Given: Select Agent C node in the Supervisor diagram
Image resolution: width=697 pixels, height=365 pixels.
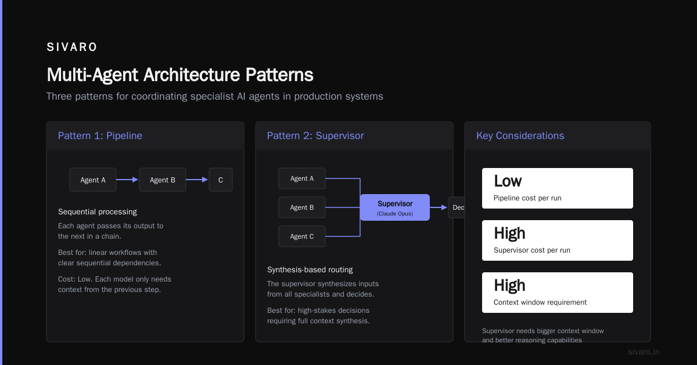Looking at the screenshot, I should 302,236.
